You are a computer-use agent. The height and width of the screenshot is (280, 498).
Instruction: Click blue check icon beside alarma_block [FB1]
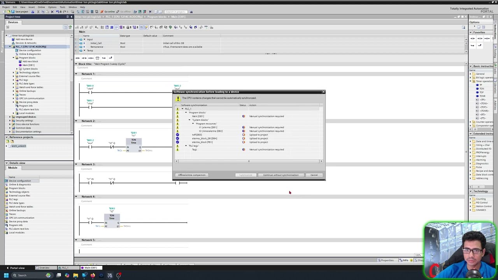click(x=177, y=142)
